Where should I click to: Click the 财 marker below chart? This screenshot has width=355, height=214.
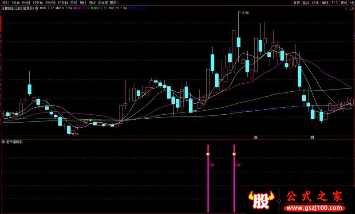(x=312, y=137)
